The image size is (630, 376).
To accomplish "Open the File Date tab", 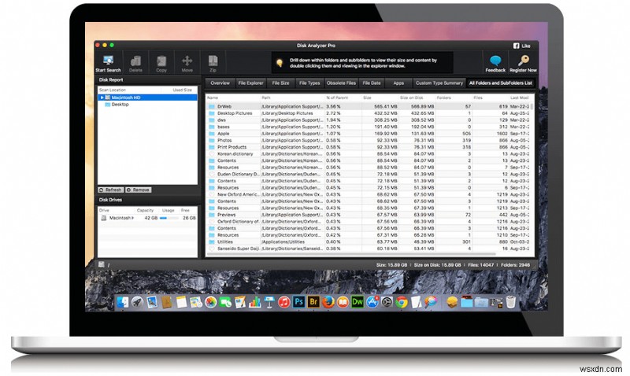I will tap(372, 83).
